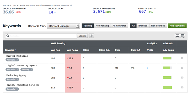Click the Digital Marketing agency keyword name
The image size is (188, 93).
(x=22, y=65)
